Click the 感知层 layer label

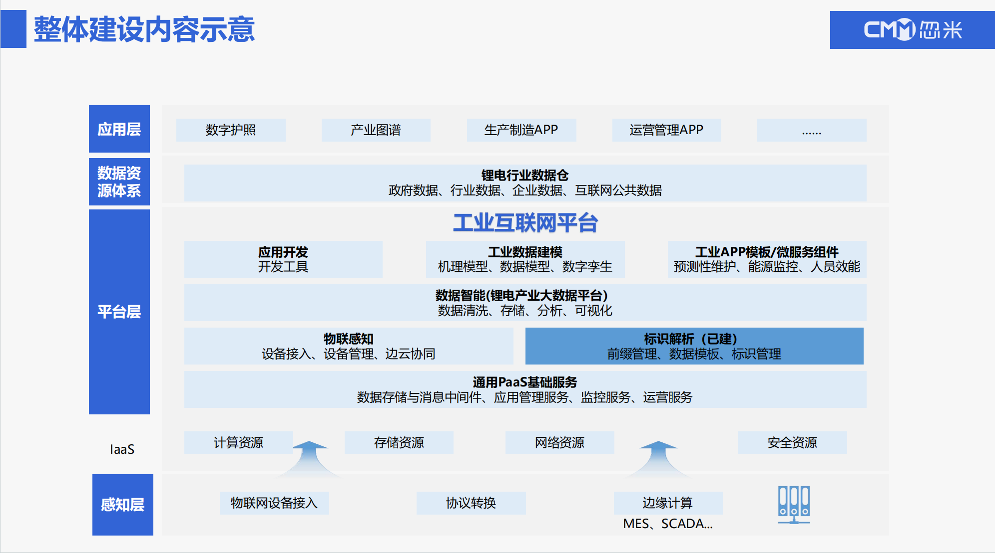click(122, 505)
